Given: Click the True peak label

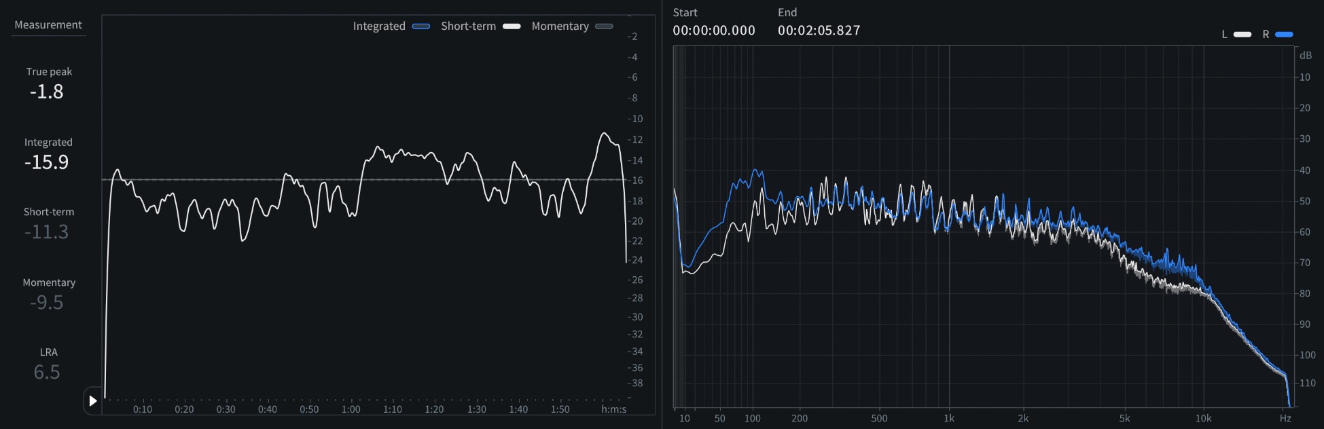Looking at the screenshot, I should [x=49, y=72].
